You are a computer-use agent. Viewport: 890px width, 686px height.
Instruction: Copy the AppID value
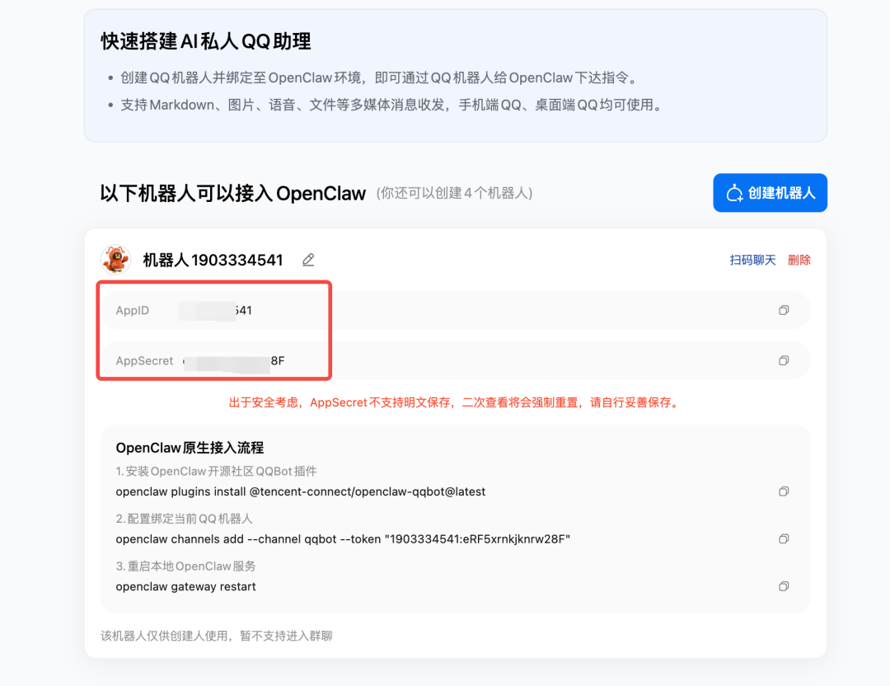(783, 310)
